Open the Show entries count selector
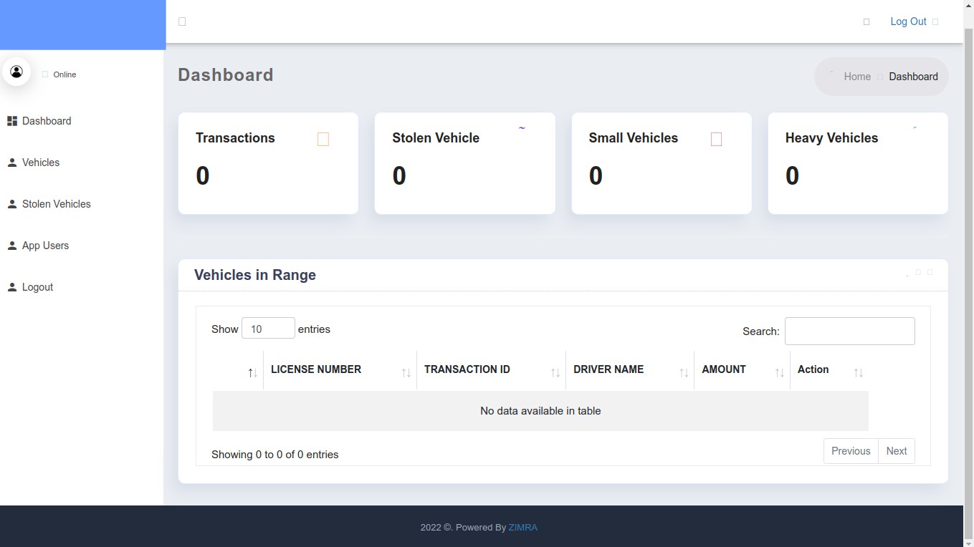This screenshot has width=974, height=547. pyautogui.click(x=268, y=329)
